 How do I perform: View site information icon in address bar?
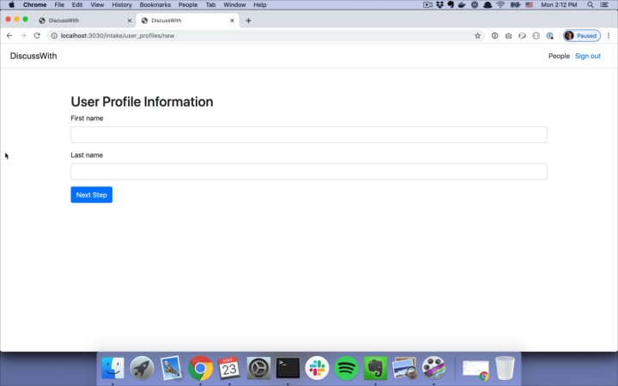(54, 35)
